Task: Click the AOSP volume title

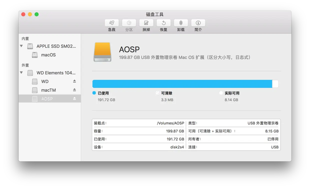Action: point(129,49)
